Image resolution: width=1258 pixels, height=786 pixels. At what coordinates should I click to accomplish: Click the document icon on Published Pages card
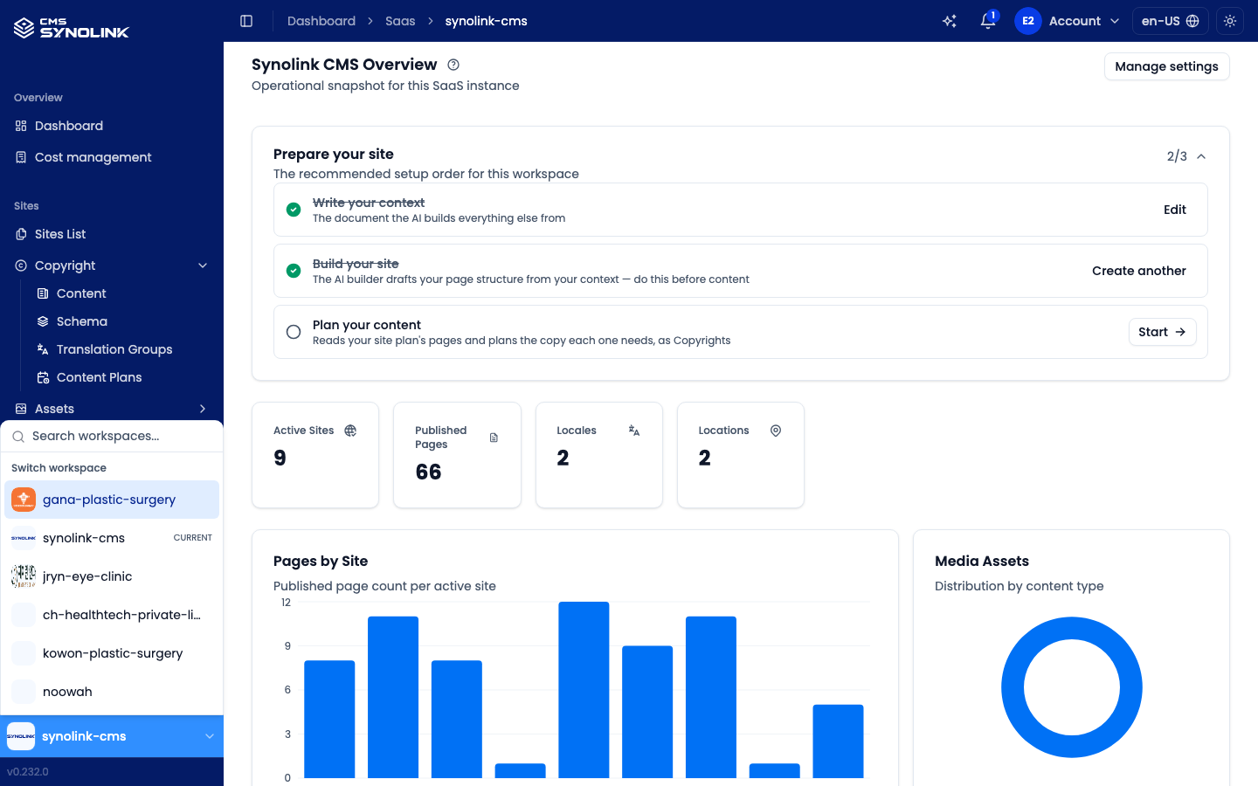(494, 438)
